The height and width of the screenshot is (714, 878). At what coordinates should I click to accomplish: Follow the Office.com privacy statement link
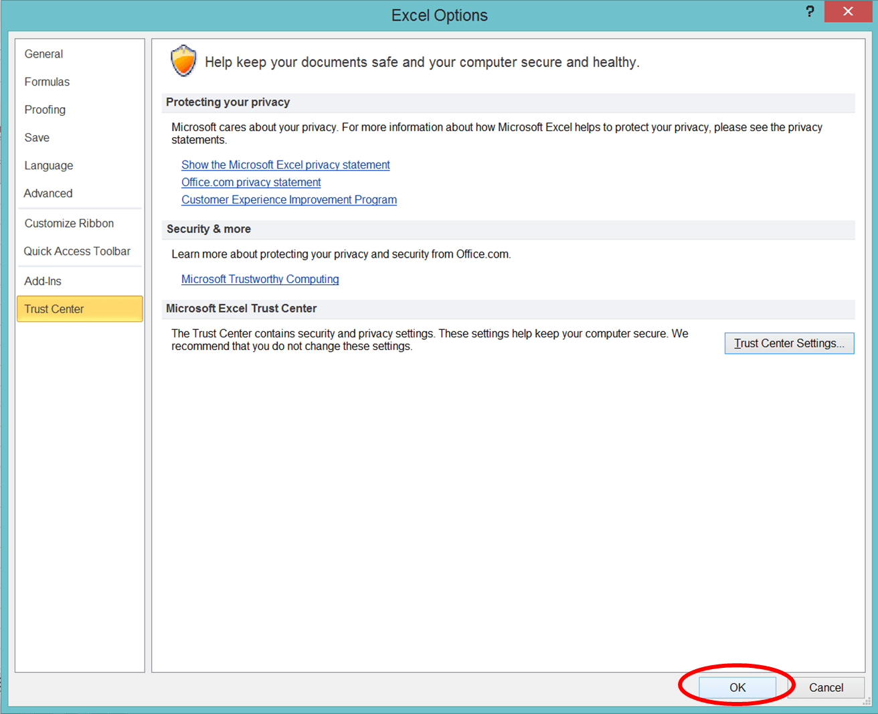coord(251,182)
